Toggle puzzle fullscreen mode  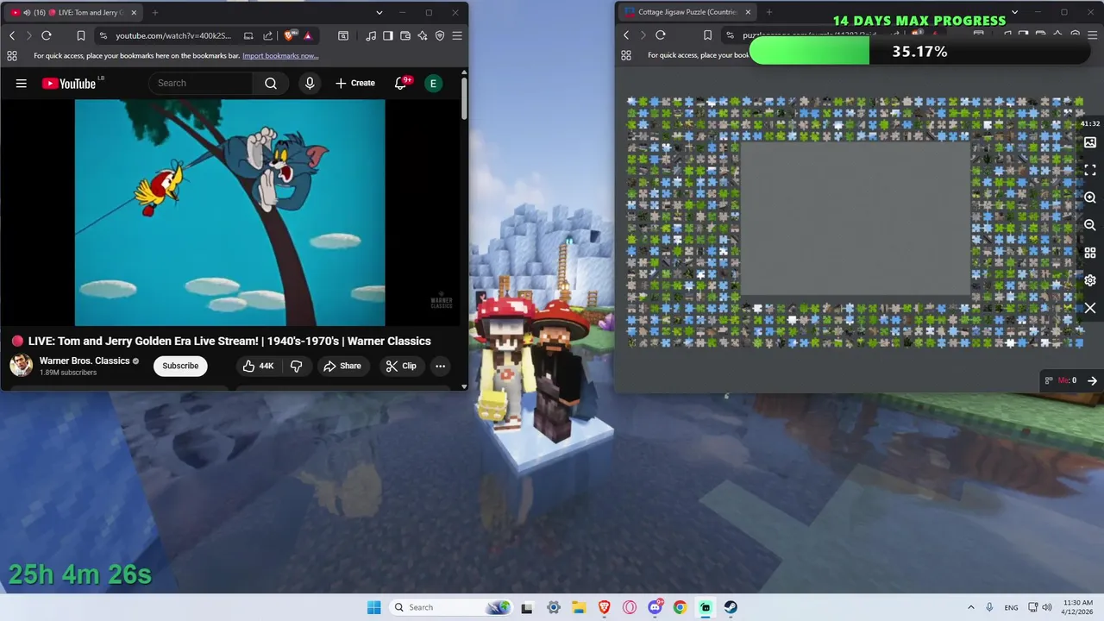(1090, 170)
